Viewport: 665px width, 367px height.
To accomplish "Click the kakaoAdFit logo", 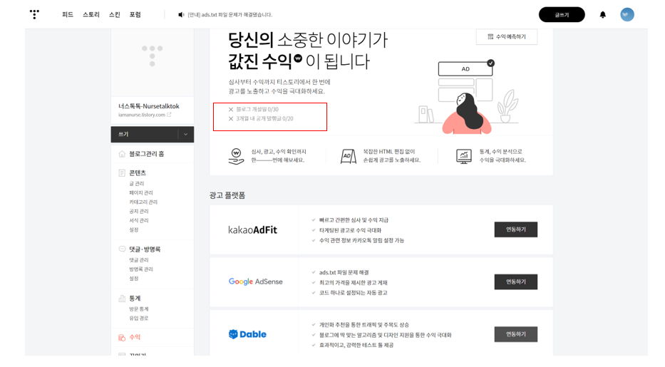I will coord(252,229).
